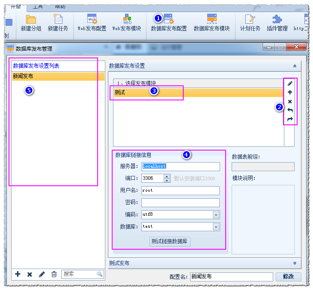The height and width of the screenshot is (290, 313).
Task: Increase port number with up arrow
Action: click(x=167, y=176)
